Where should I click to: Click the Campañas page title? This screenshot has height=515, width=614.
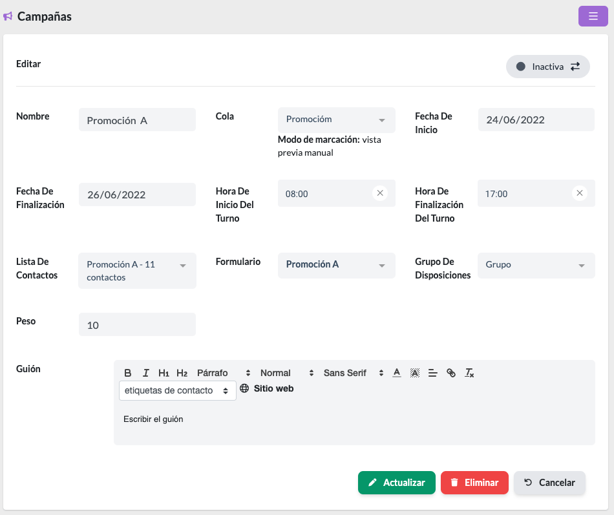tap(44, 16)
